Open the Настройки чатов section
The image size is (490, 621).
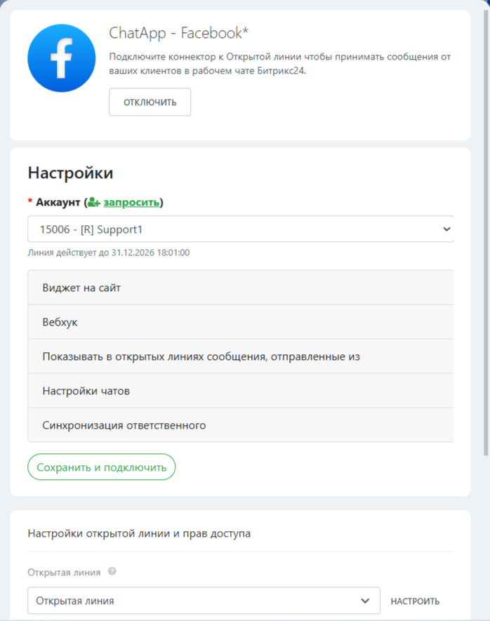[x=240, y=391]
